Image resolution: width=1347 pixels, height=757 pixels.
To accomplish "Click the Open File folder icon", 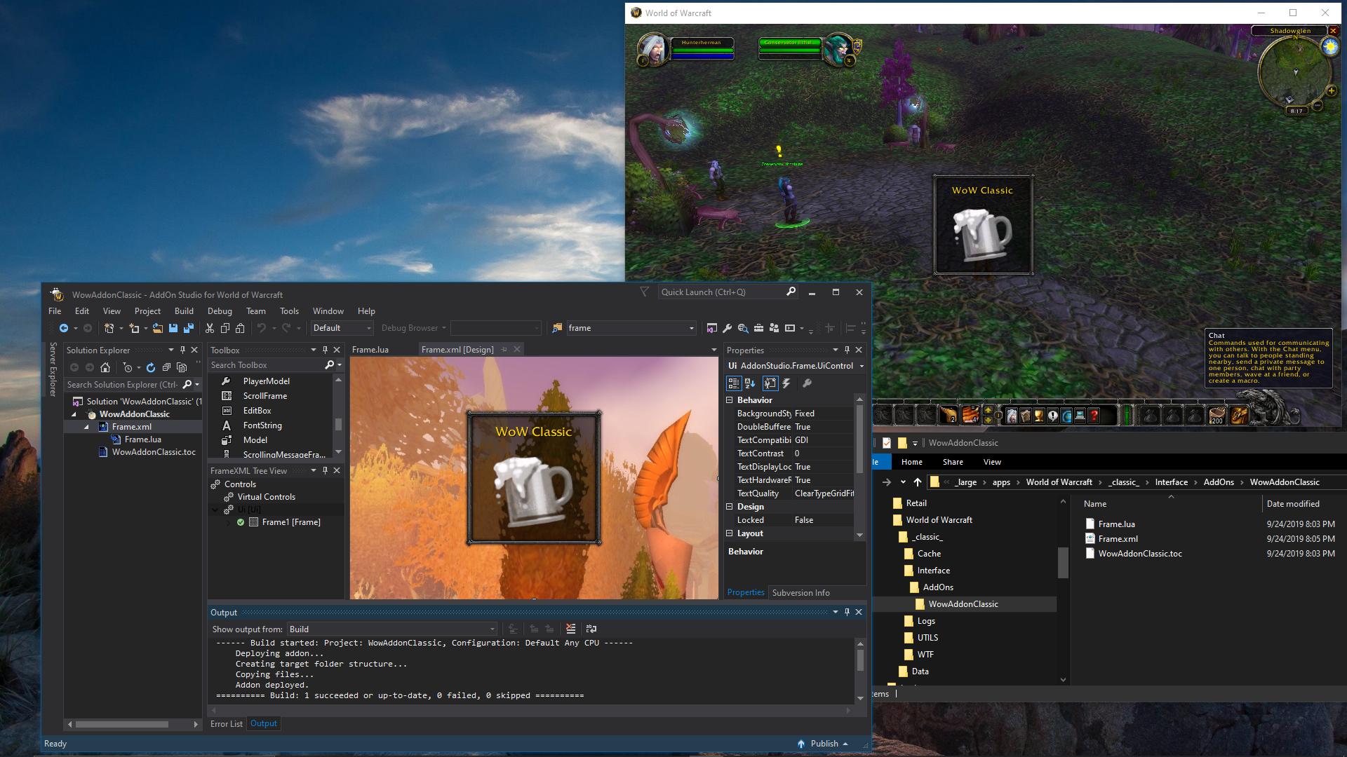I will tap(158, 328).
